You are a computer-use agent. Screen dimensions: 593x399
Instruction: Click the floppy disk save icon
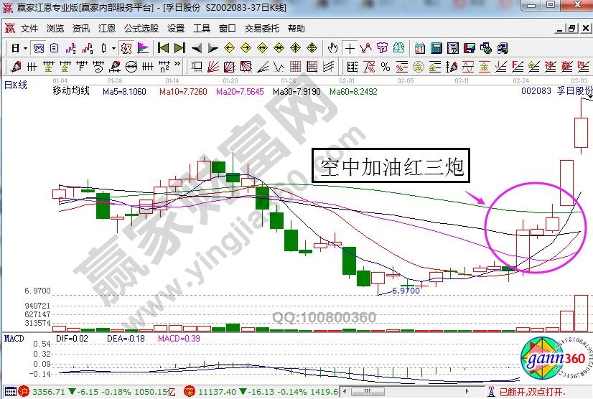[470, 49]
